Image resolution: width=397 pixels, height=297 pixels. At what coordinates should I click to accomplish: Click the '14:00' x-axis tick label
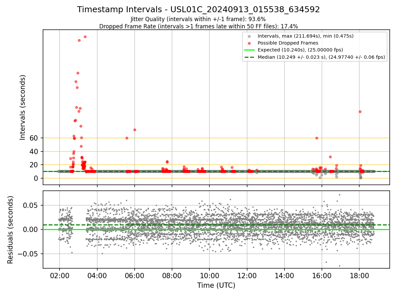(285, 276)
